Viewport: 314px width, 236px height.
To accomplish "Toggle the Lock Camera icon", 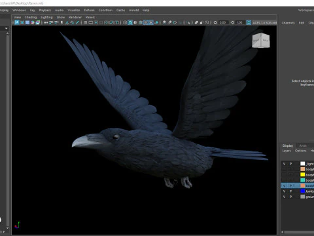I will tap(51, 22).
